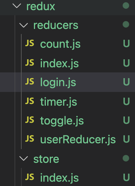135x186 pixels.
Task: Click the U badge on store index.js
Action: click(x=126, y=177)
